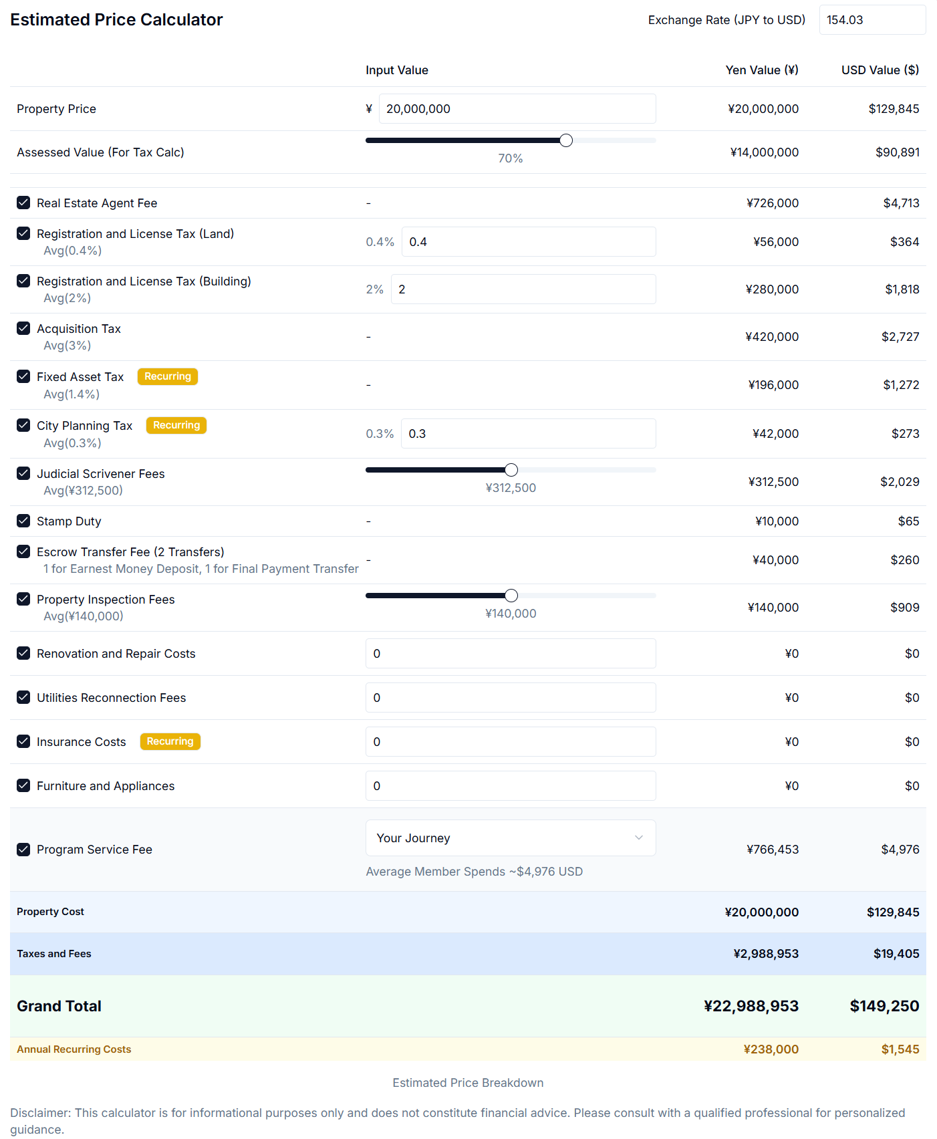The image size is (937, 1139).
Task: Uncheck the Real Estate Agent Fee checkbox
Action: point(23,203)
